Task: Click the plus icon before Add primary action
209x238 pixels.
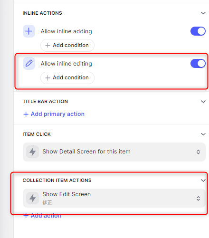Action: [x=26, y=114]
